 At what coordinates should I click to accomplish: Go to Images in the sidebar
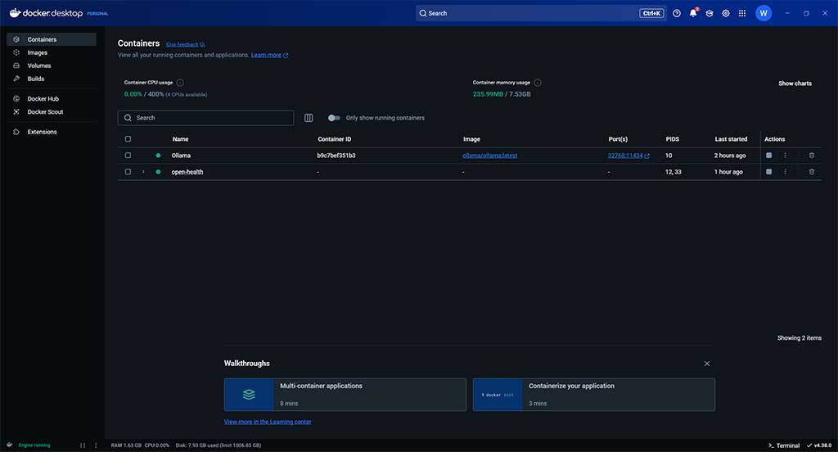[x=52, y=52]
